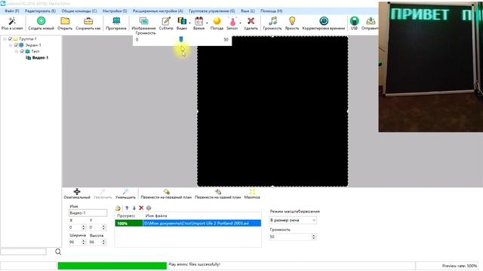Select the .avi file row in the list
Screen dimensions: 483x271
point(188,224)
